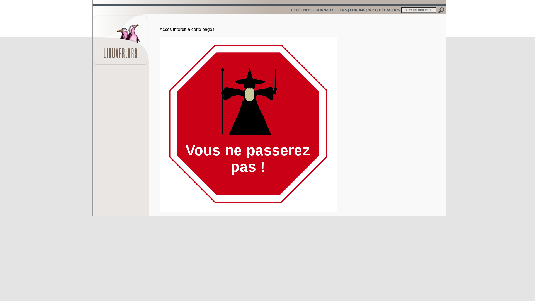Visit the FORUMS section

click(x=358, y=10)
